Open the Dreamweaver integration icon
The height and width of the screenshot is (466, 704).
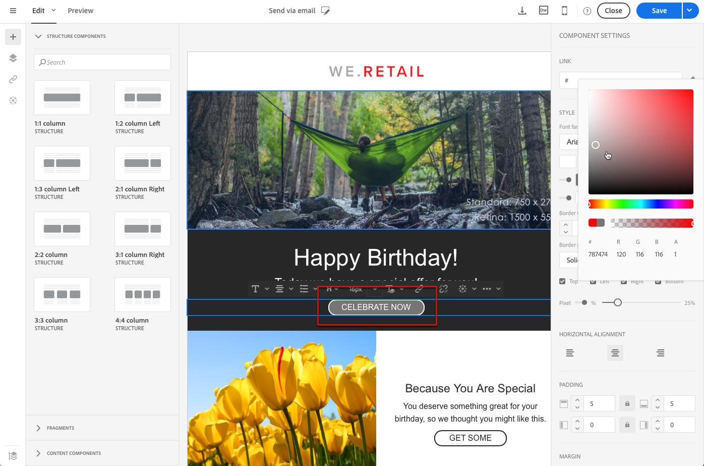543,11
